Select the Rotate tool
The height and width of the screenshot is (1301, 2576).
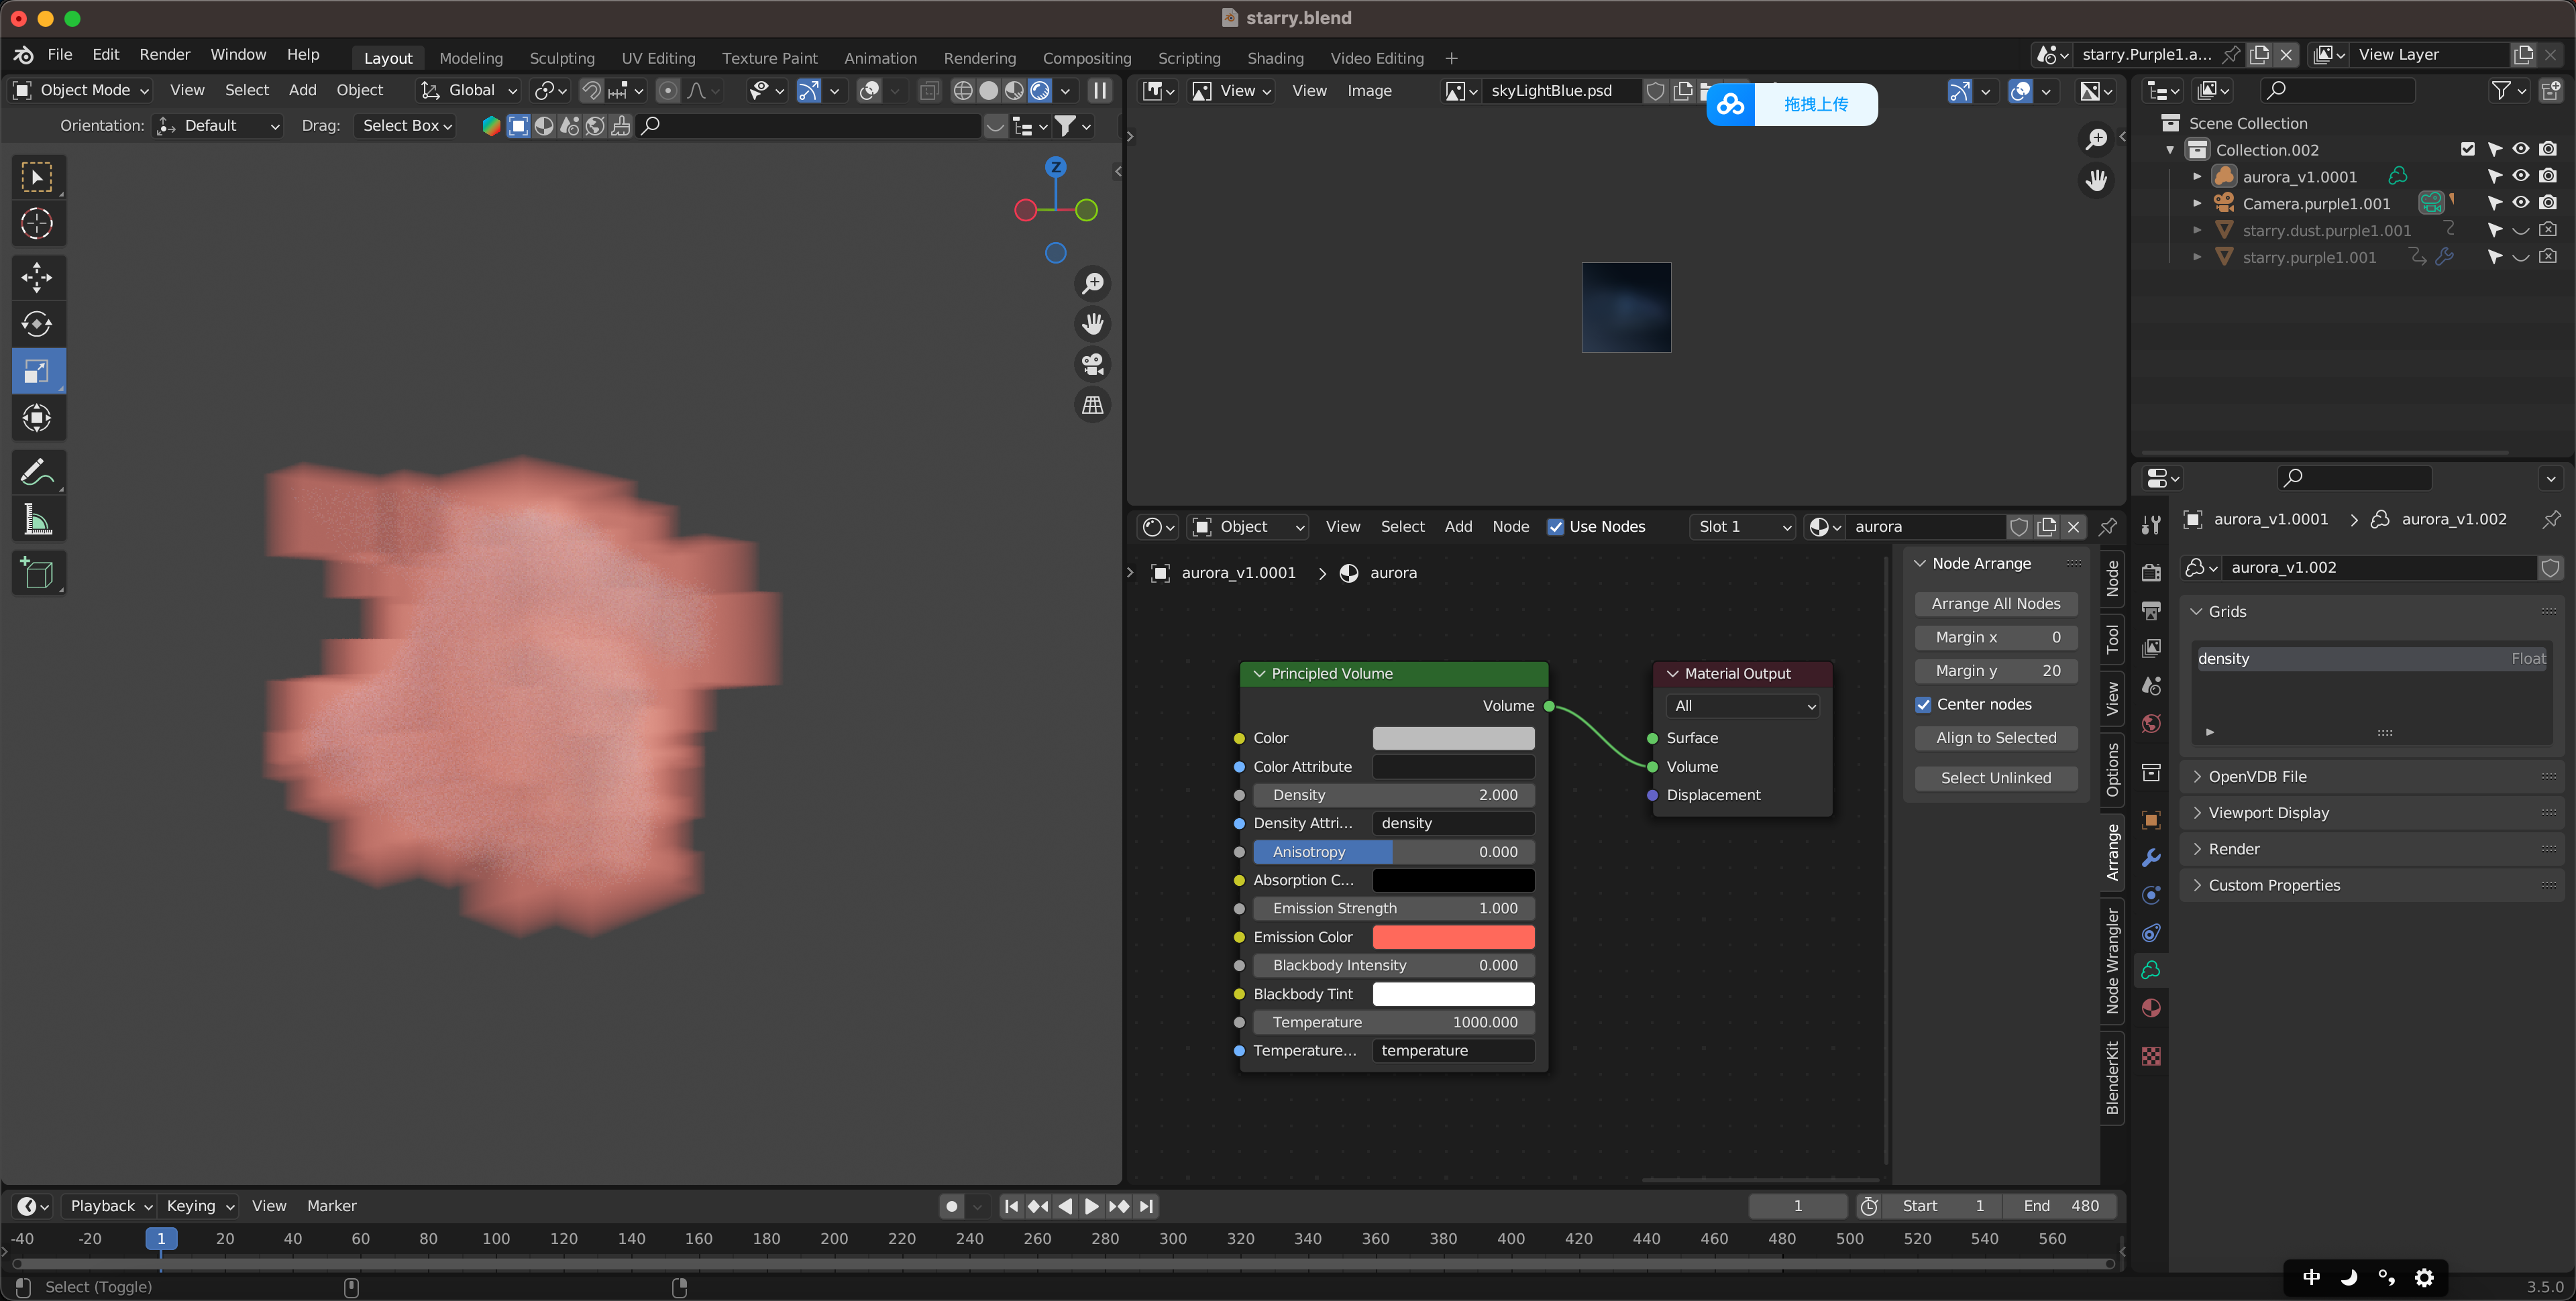tap(37, 324)
